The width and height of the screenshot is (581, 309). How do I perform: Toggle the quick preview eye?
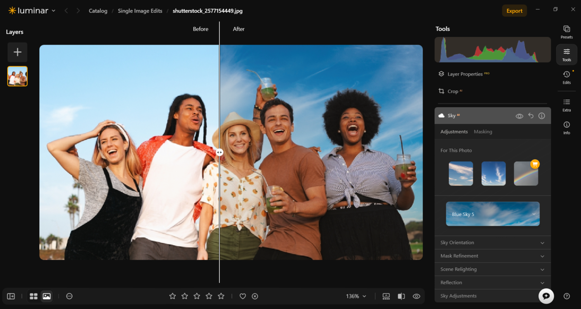416,296
